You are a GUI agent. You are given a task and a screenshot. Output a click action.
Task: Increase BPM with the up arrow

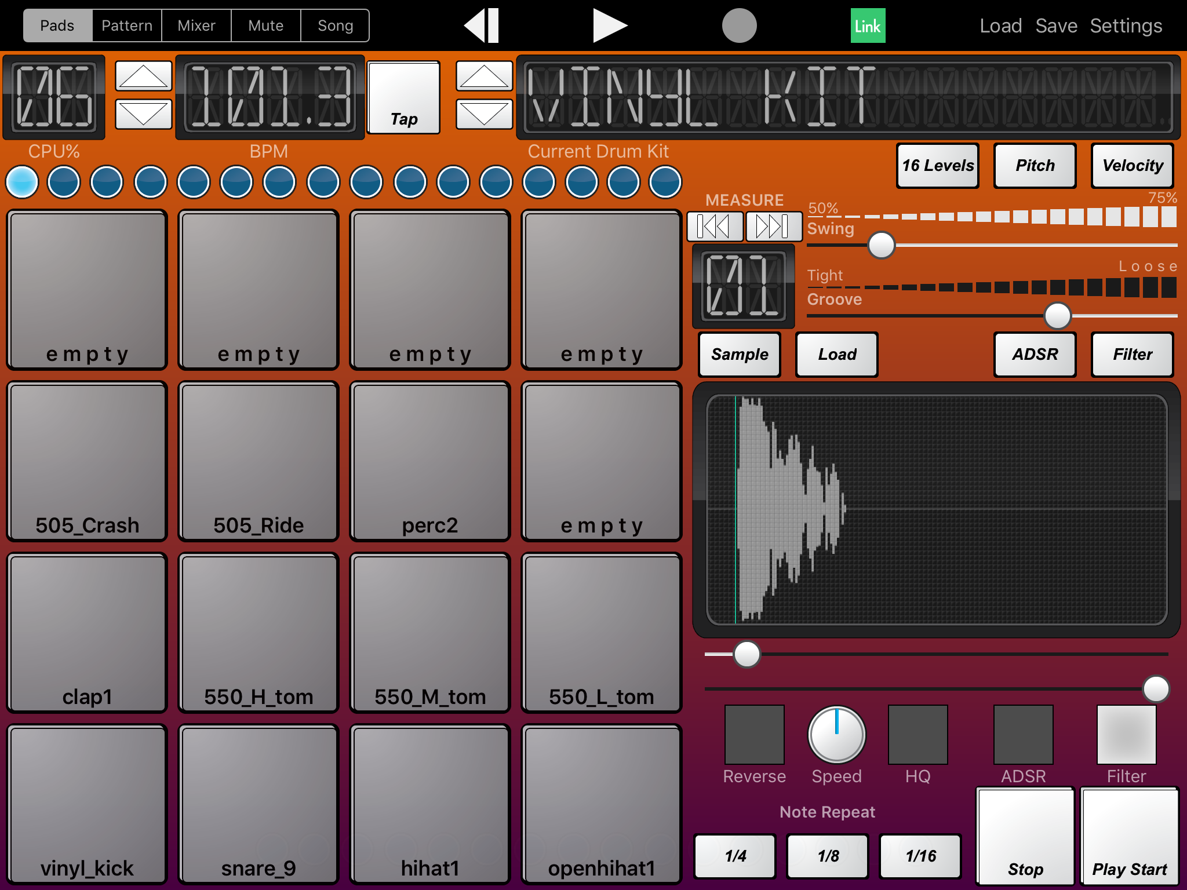[143, 76]
